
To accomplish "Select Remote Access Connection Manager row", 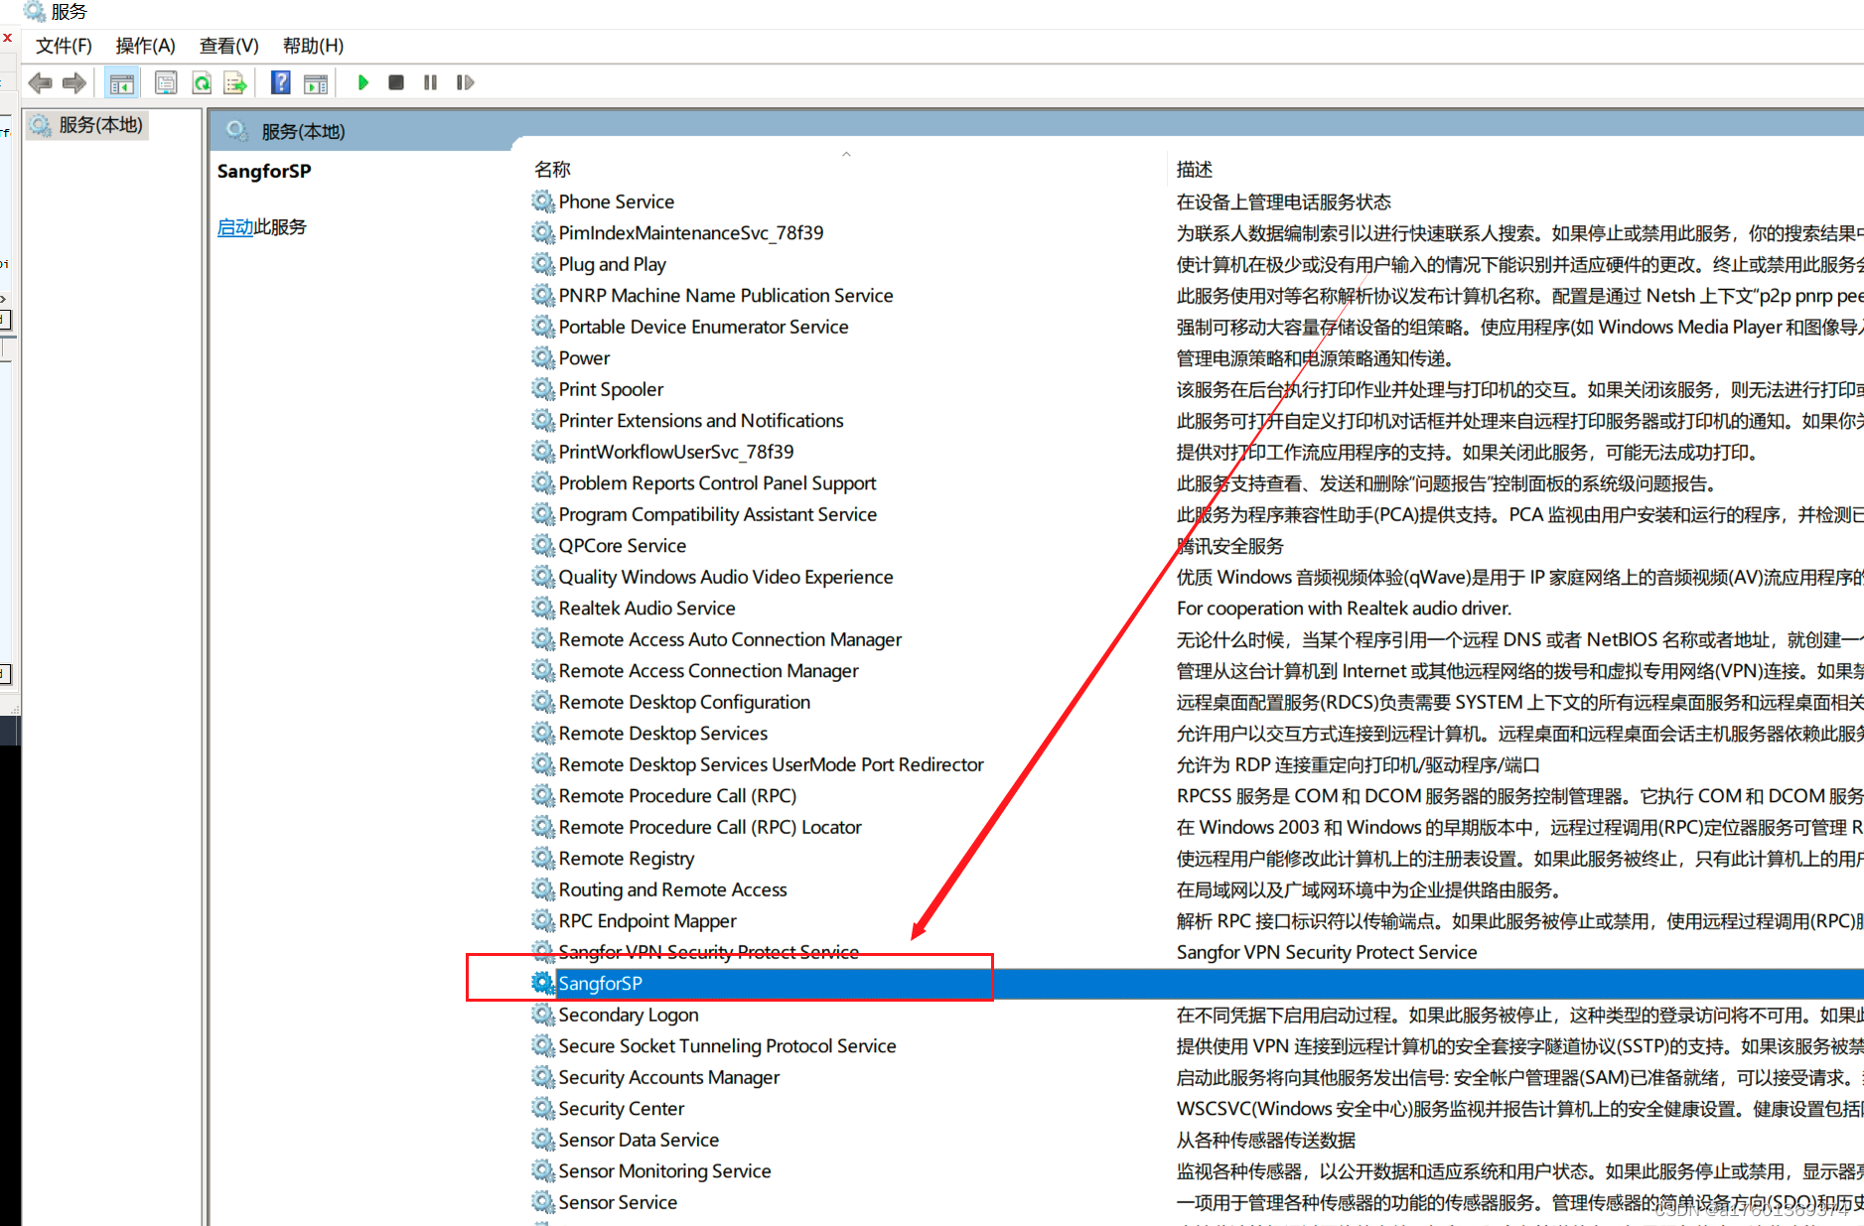I will 708,671.
